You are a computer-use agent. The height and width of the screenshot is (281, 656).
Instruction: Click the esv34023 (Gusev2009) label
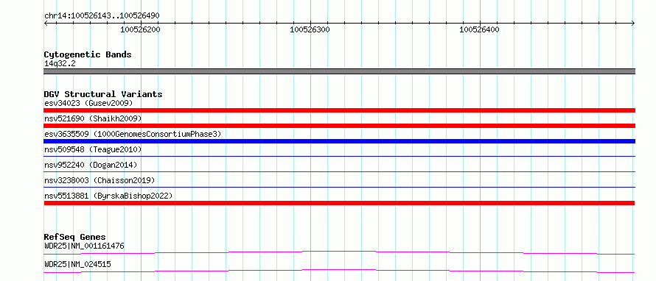(88, 103)
